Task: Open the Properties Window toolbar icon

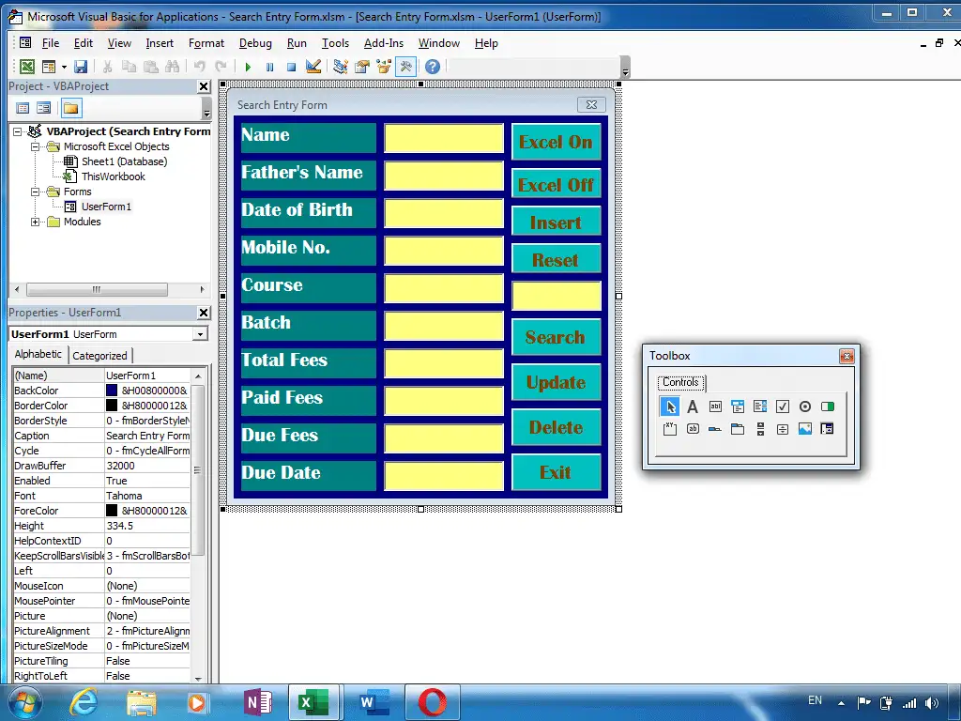Action: coord(362,67)
